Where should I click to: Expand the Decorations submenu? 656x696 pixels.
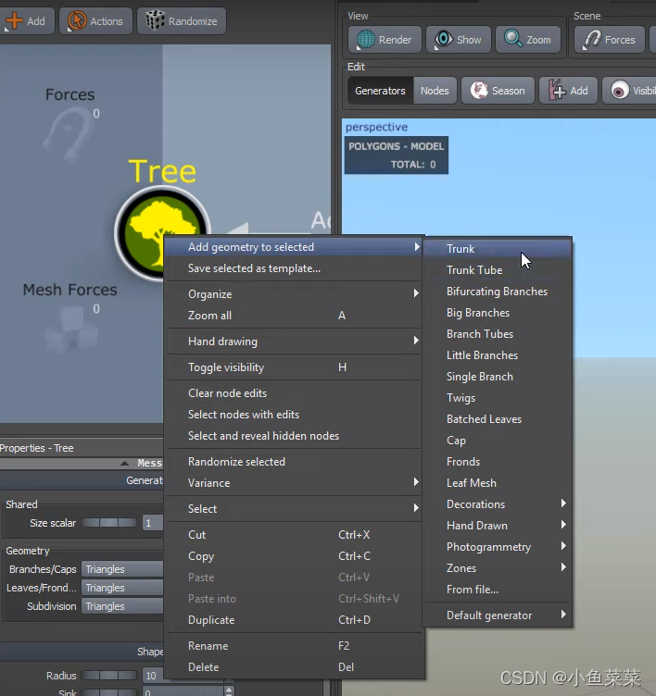497,504
